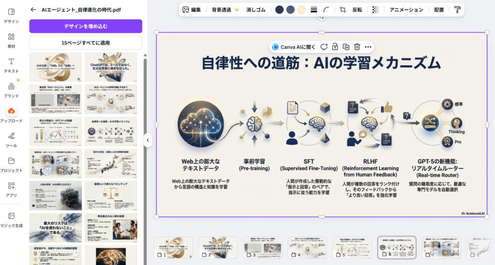Open the デザイン sidebar panel

tap(12, 15)
